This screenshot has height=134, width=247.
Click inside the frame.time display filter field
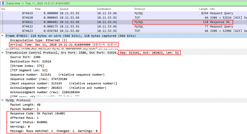pos(103,3)
